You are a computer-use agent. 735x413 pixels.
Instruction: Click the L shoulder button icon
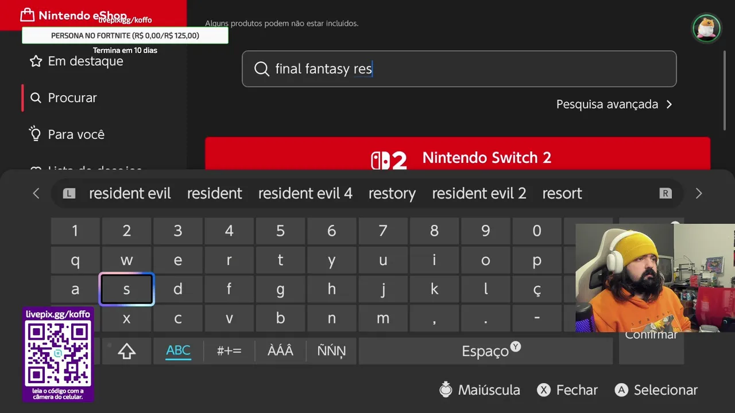tap(69, 193)
